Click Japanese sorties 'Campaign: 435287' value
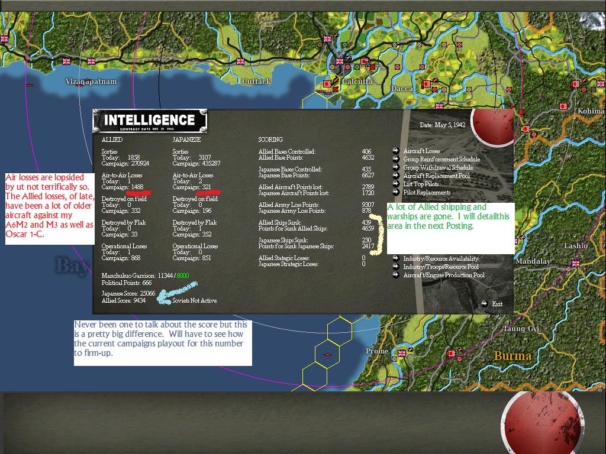 pos(196,163)
